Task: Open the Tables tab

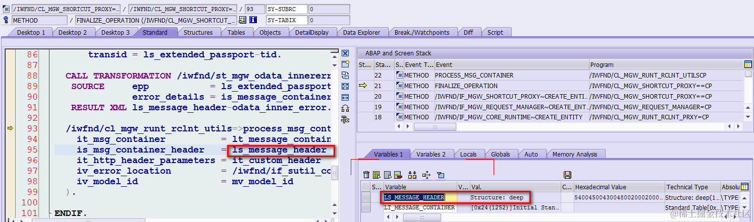Action: pos(236,32)
